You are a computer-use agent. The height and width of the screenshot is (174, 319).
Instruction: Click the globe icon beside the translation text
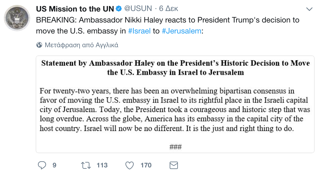[x=39, y=45]
